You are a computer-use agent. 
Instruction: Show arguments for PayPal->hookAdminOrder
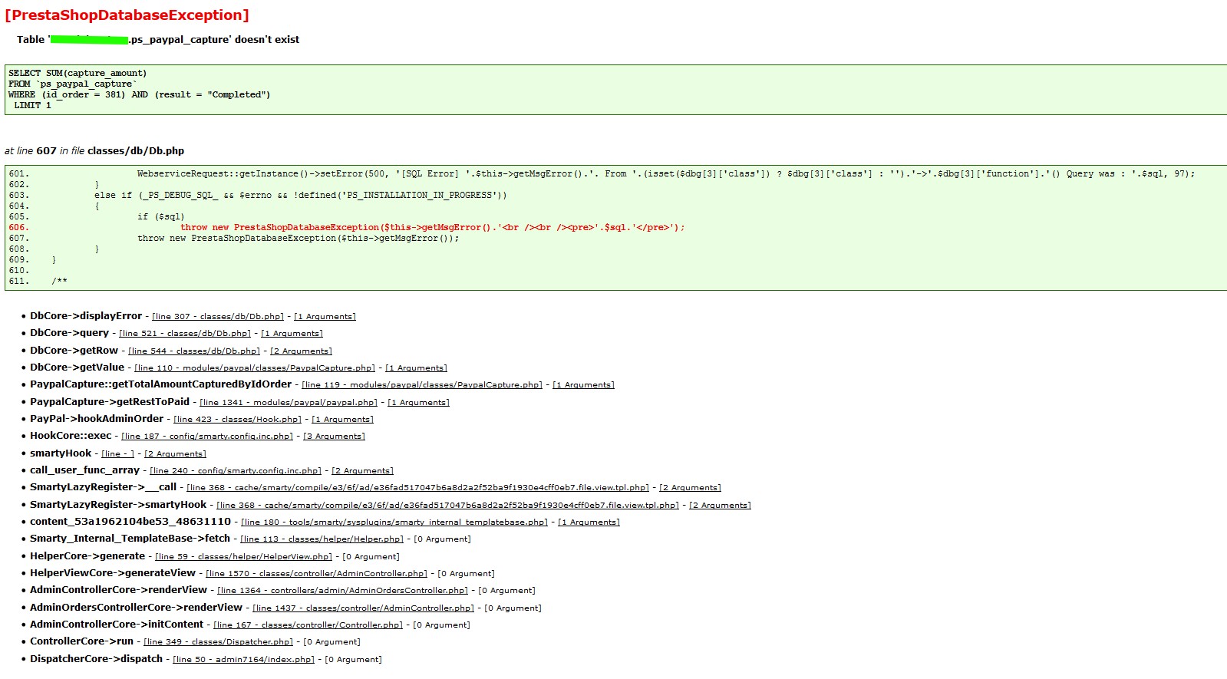[x=342, y=420]
